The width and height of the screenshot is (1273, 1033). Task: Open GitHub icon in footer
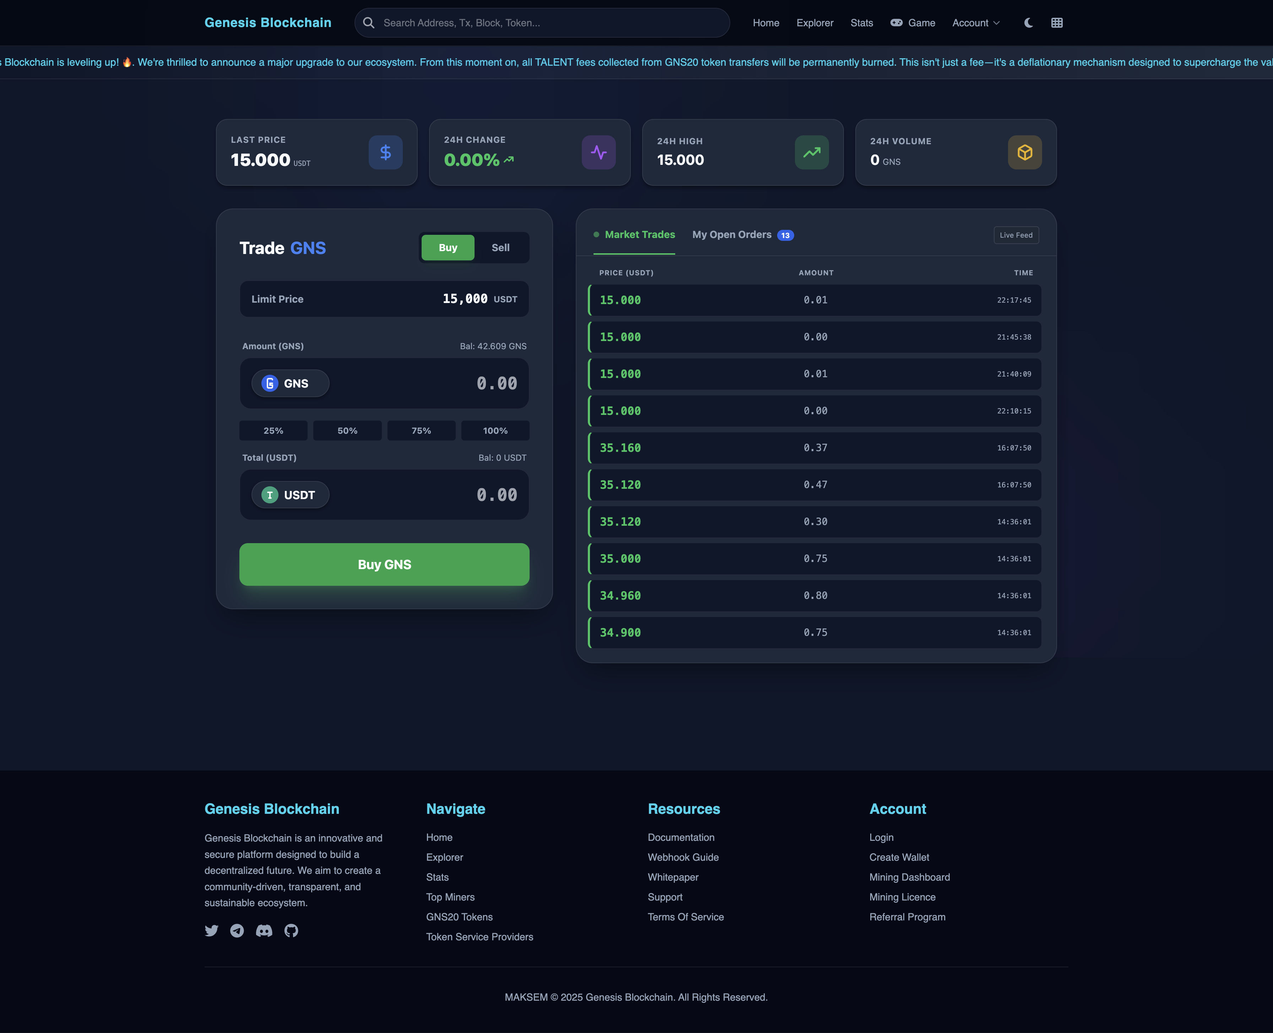291,931
